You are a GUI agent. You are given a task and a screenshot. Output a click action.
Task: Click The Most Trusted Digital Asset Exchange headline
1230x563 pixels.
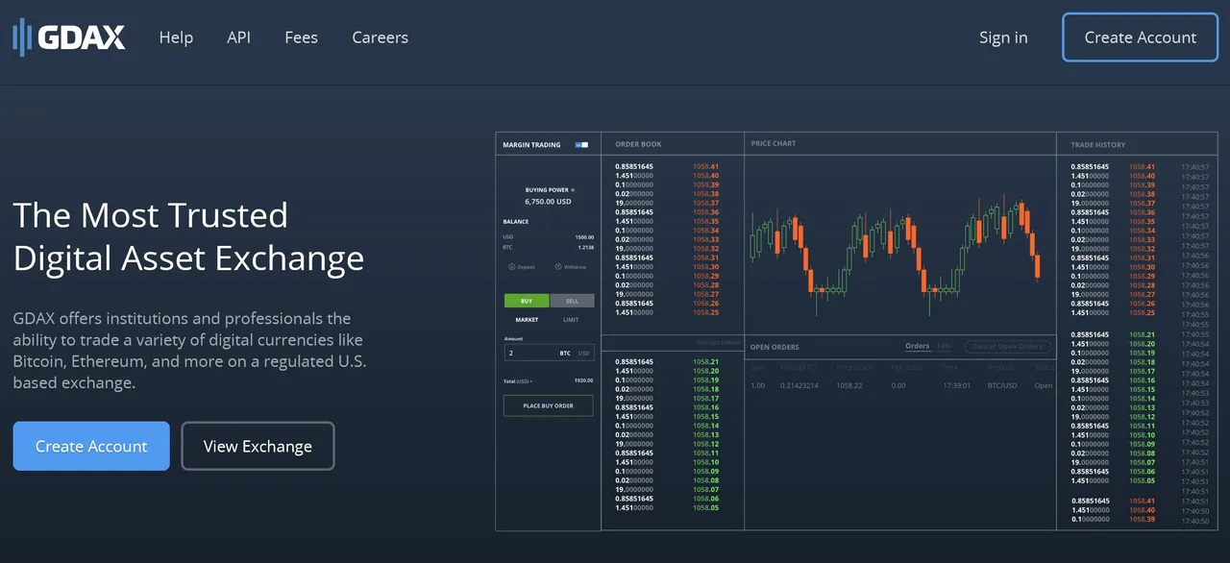click(188, 236)
